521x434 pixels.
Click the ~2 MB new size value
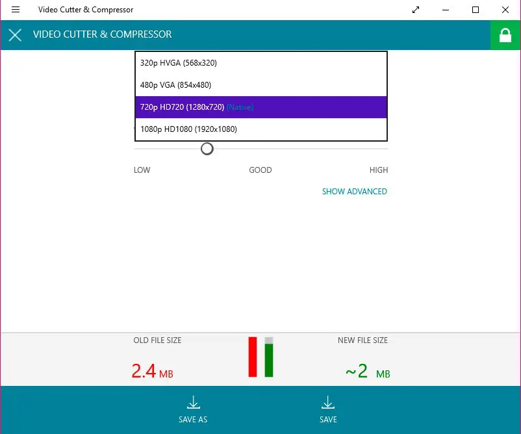[x=368, y=371]
